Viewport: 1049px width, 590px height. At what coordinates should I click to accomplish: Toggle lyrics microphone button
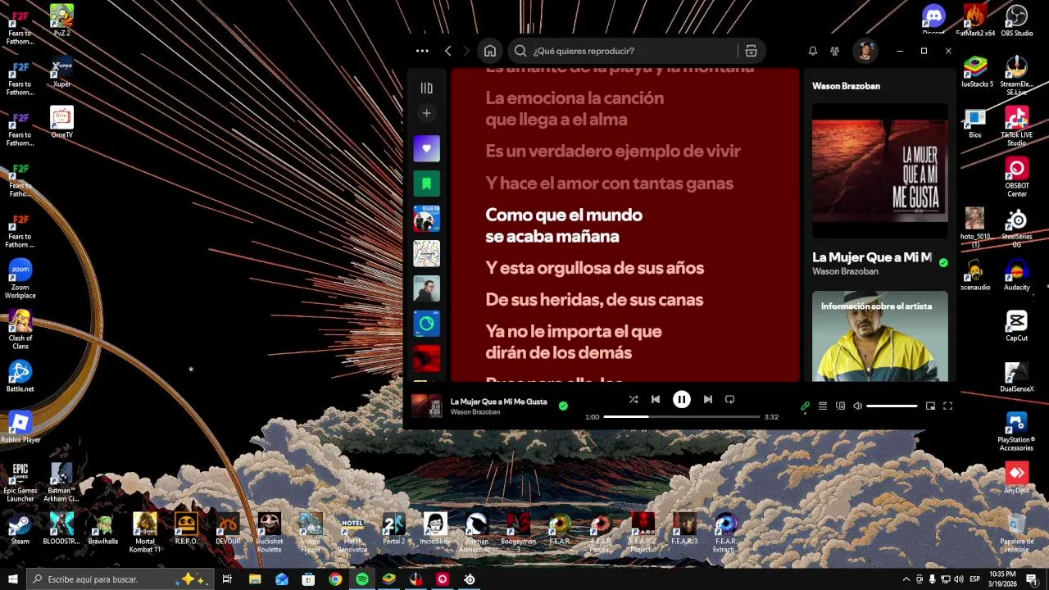pyautogui.click(x=805, y=406)
